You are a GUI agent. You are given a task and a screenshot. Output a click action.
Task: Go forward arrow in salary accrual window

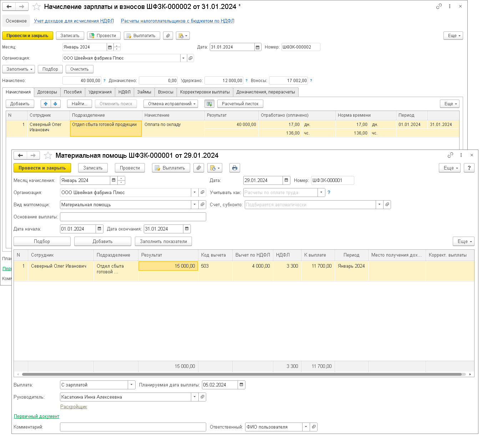tap(21, 6)
